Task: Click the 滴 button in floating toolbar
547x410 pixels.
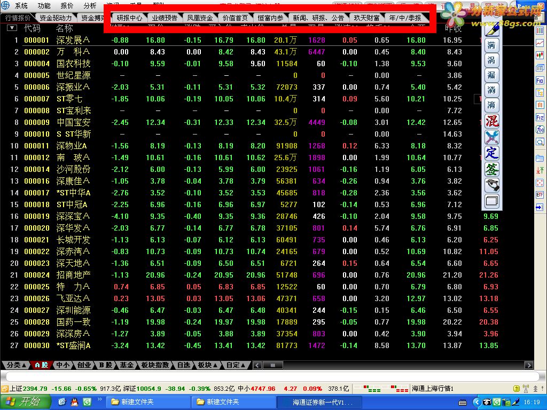Action: point(492,105)
